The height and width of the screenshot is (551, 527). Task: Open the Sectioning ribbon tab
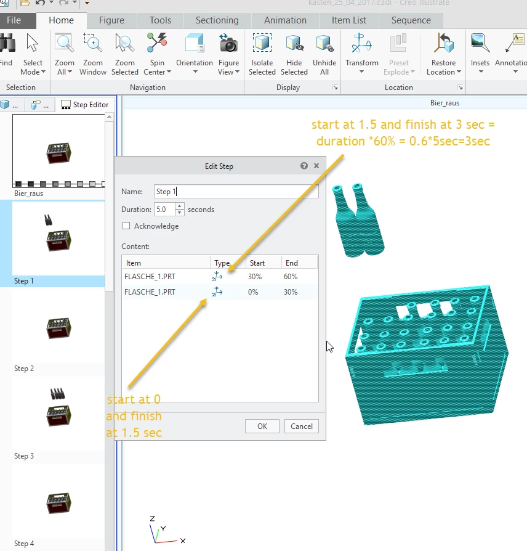(217, 20)
